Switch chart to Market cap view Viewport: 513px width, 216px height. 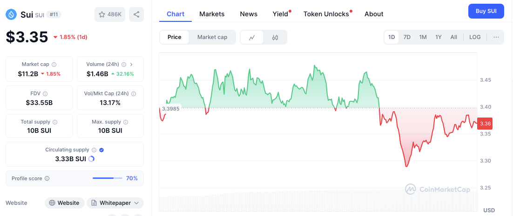[x=212, y=37]
